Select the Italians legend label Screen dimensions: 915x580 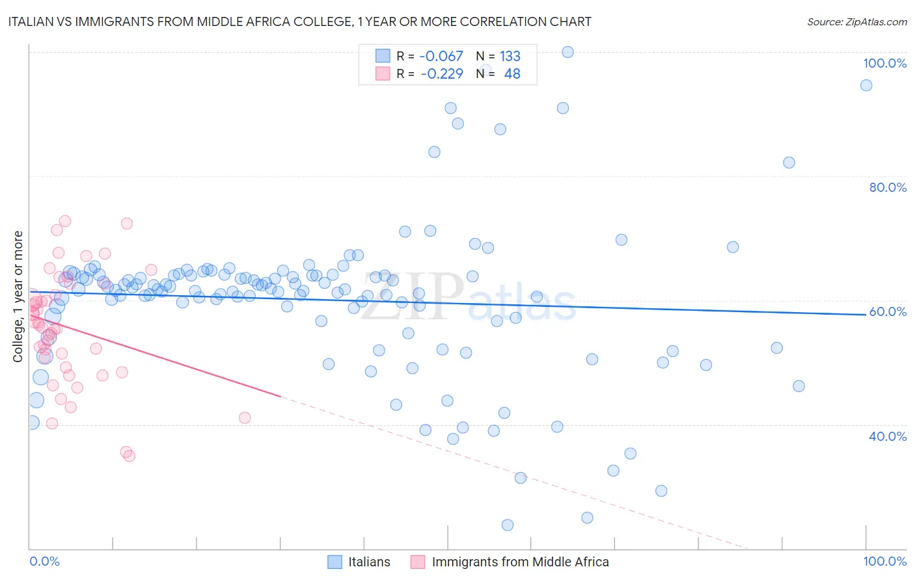point(369,562)
